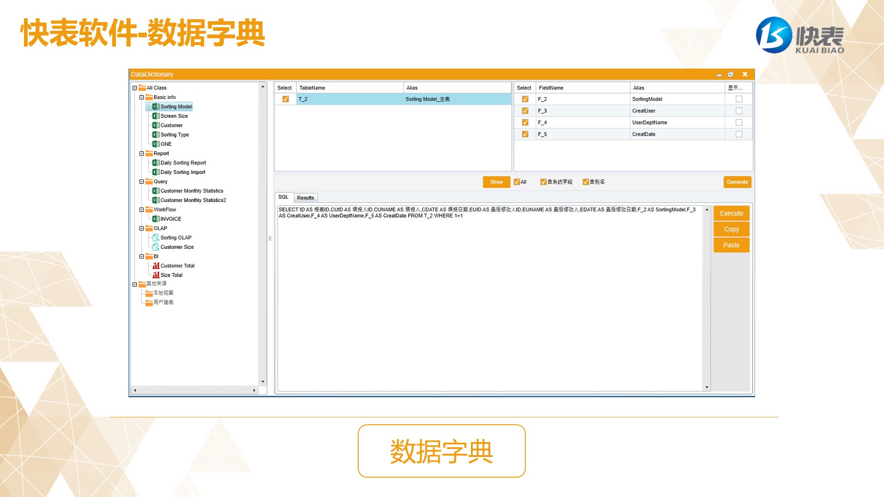Click the OLAP icon beside Customer Size
The image size is (884, 497).
coord(156,247)
